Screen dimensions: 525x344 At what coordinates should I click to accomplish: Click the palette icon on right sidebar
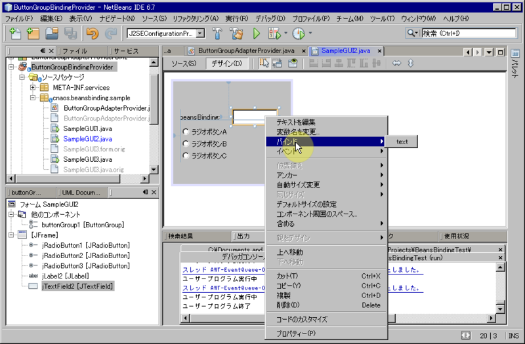(x=515, y=53)
